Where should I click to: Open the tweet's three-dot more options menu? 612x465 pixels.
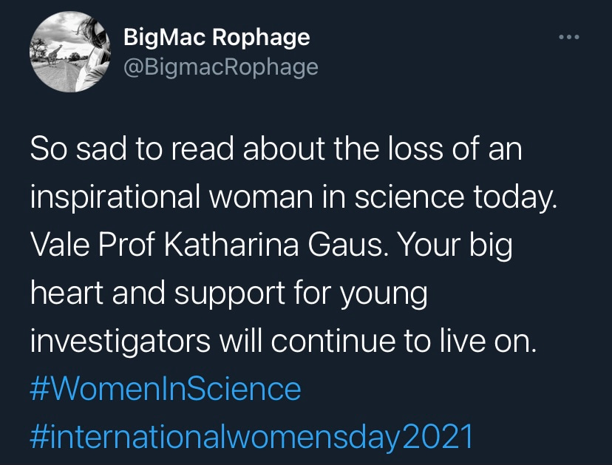coord(567,37)
